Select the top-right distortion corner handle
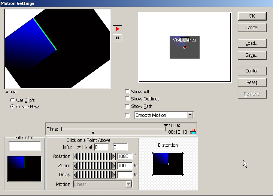The height and width of the screenshot is (196, 273). [183, 153]
